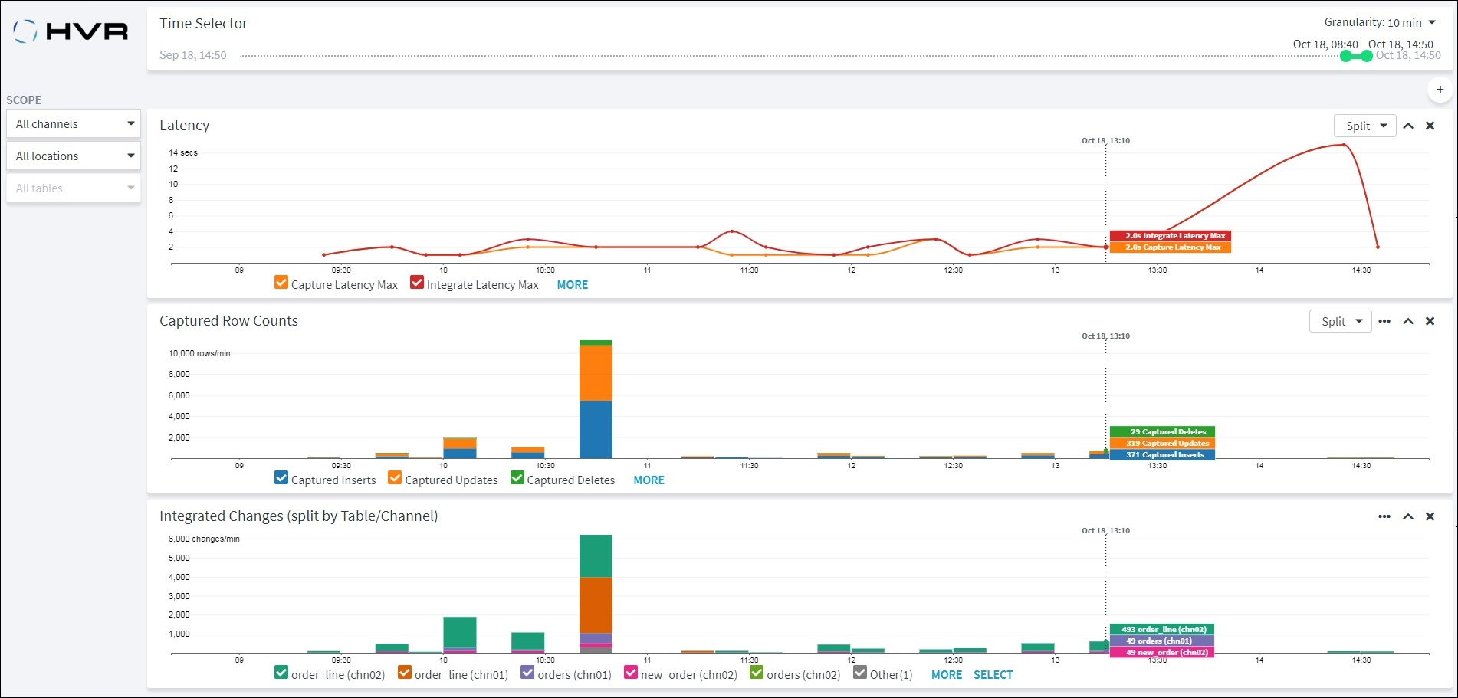
Task: Toggle Captured Inserts series
Action: click(281, 478)
